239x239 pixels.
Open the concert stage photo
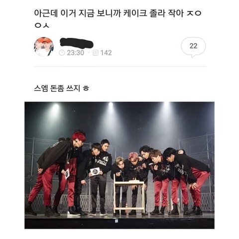[x=119, y=165]
